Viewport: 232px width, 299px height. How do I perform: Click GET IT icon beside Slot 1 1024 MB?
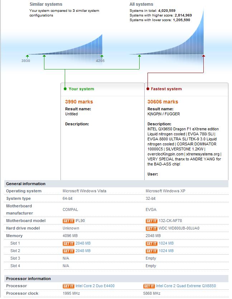tap(151, 243)
